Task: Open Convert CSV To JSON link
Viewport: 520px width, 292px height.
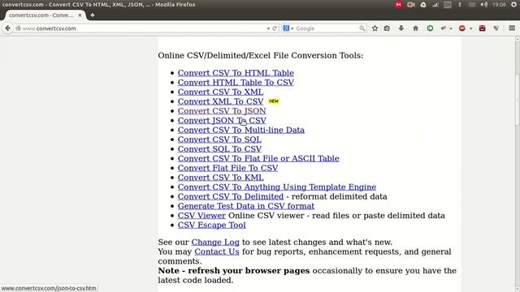Action: (x=222, y=111)
